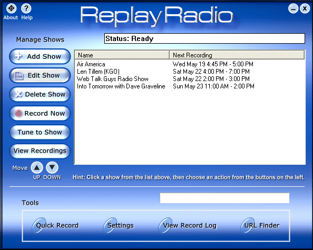This screenshot has width=313, height=250.
Task: Click Sat May 22 4:00 PM - 7:00 PM
Action: 211,72
